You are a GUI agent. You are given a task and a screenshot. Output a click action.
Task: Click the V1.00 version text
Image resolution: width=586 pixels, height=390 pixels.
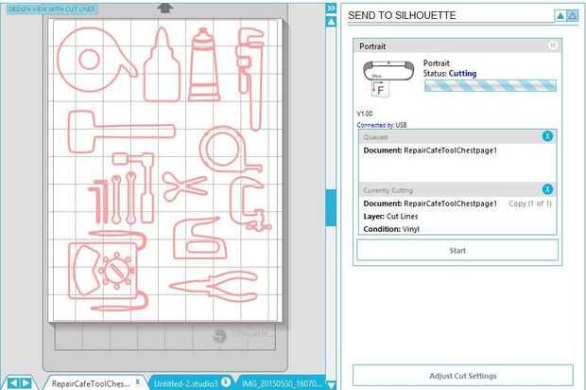(x=365, y=114)
